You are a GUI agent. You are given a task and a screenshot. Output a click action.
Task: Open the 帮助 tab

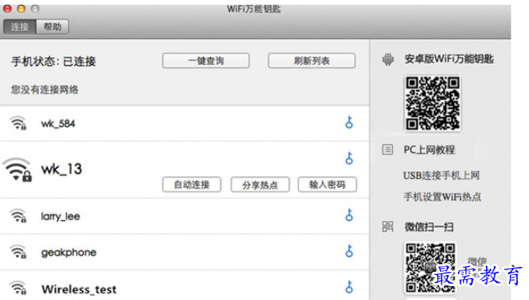(52, 27)
